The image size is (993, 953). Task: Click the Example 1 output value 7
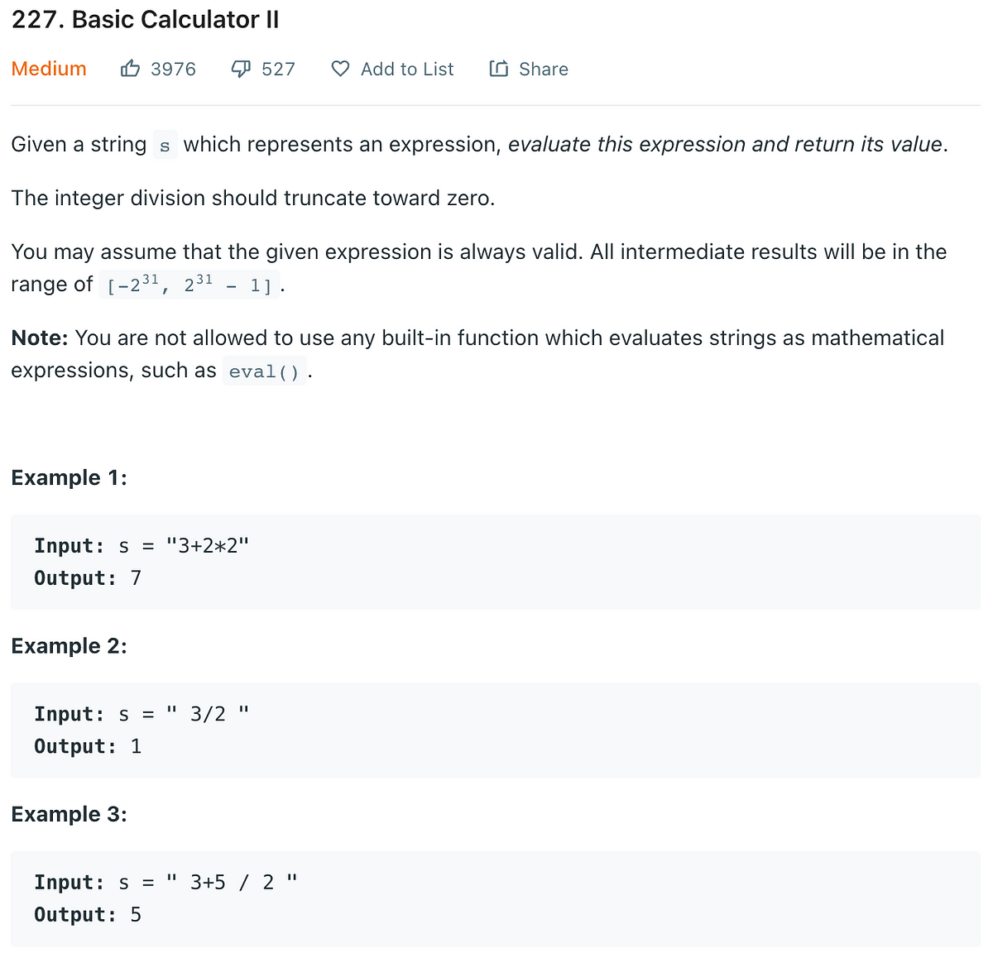point(136,577)
